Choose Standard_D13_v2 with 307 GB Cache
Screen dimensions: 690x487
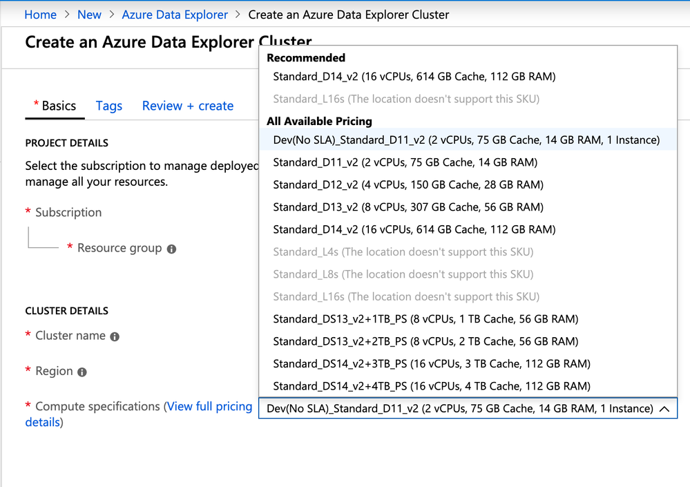tap(468, 207)
